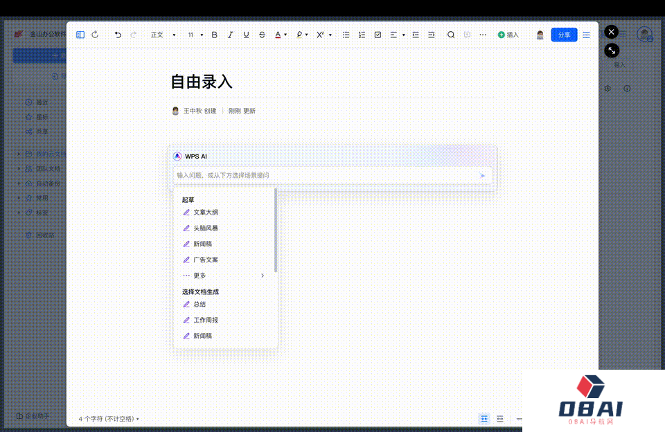Toggle underline formatting
This screenshot has height=432, width=665.
[x=246, y=35]
